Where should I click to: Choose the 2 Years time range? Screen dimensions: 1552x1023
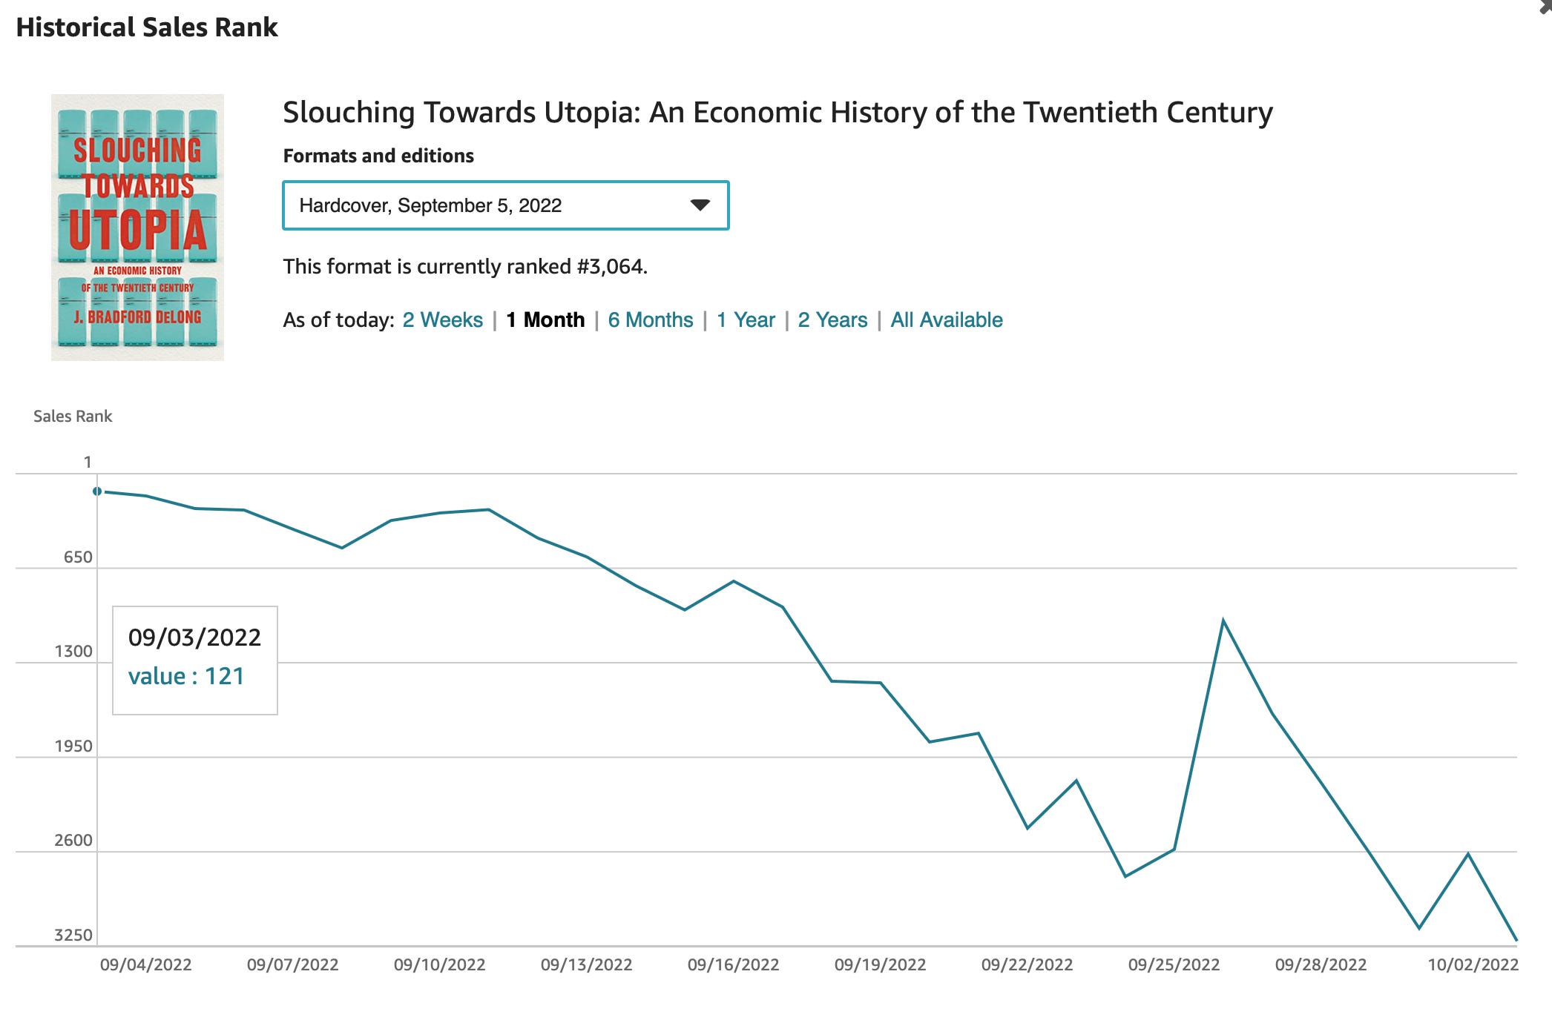point(832,320)
